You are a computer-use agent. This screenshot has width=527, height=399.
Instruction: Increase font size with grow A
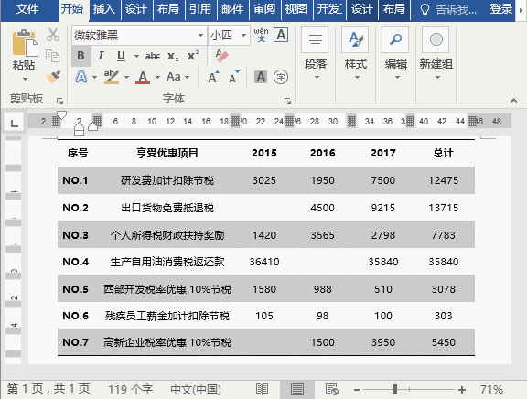pyautogui.click(x=213, y=77)
